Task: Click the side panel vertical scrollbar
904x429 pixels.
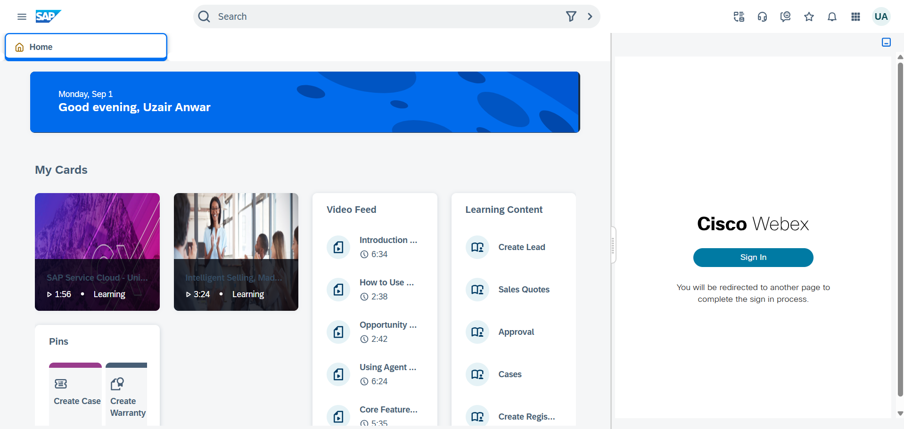Action: point(900,231)
